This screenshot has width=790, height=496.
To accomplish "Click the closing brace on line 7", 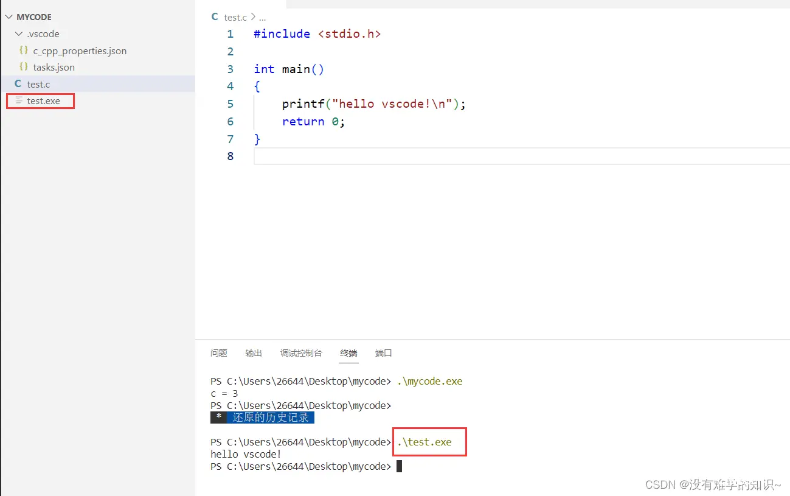I will click(x=257, y=139).
